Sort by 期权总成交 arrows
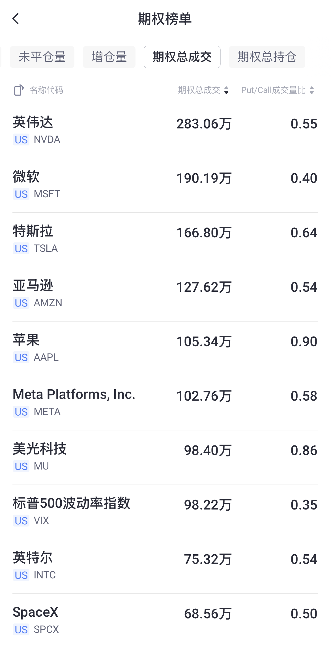 [226, 90]
